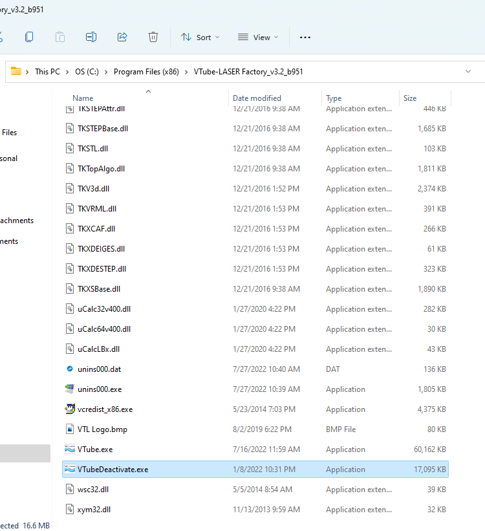485x531 pixels.
Task: Click the Copy icon in toolbar
Action: click(x=29, y=37)
